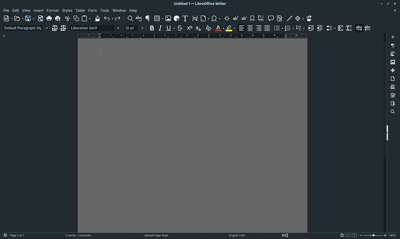Click the Insert Comment speech bubble
Screen dimensions: 400x239
pos(271,19)
